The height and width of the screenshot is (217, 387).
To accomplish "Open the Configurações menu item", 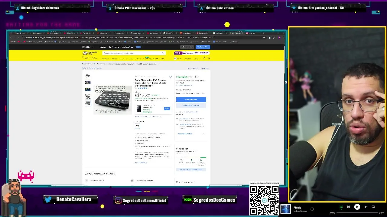I will [x=114, y=47].
